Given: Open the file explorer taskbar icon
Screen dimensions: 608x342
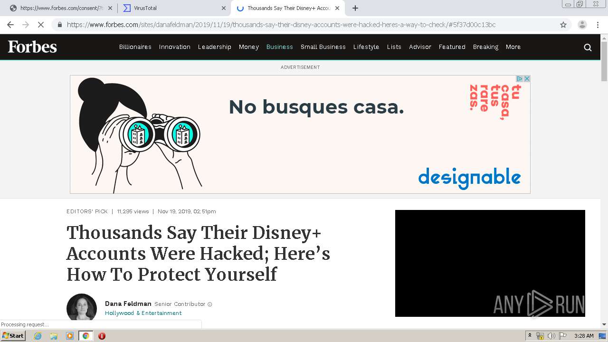Looking at the screenshot, I should click(54, 336).
